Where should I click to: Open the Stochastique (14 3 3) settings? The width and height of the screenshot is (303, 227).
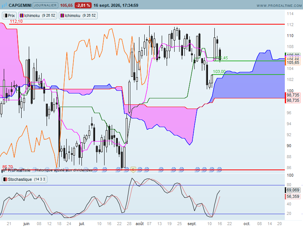tap(25, 179)
